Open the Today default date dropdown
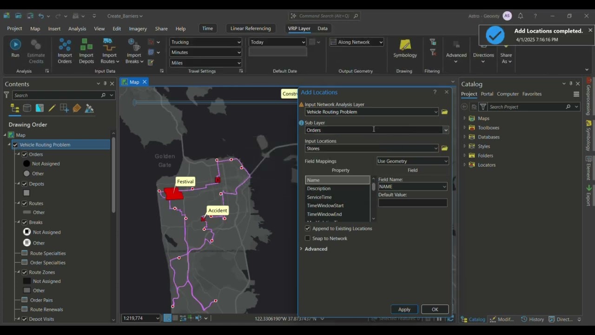The height and width of the screenshot is (335, 595). pyautogui.click(x=278, y=42)
